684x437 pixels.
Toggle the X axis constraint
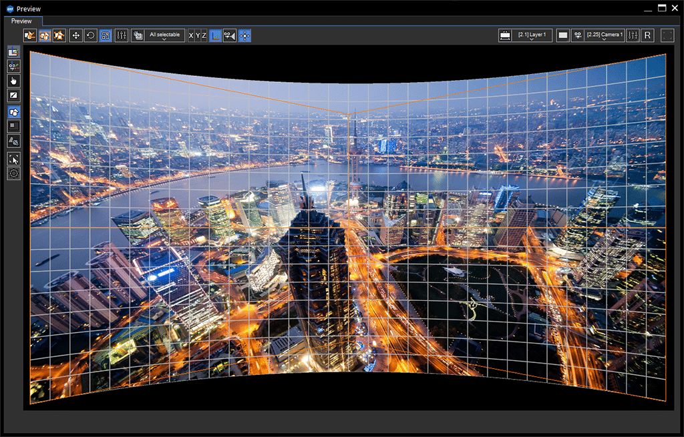point(191,35)
